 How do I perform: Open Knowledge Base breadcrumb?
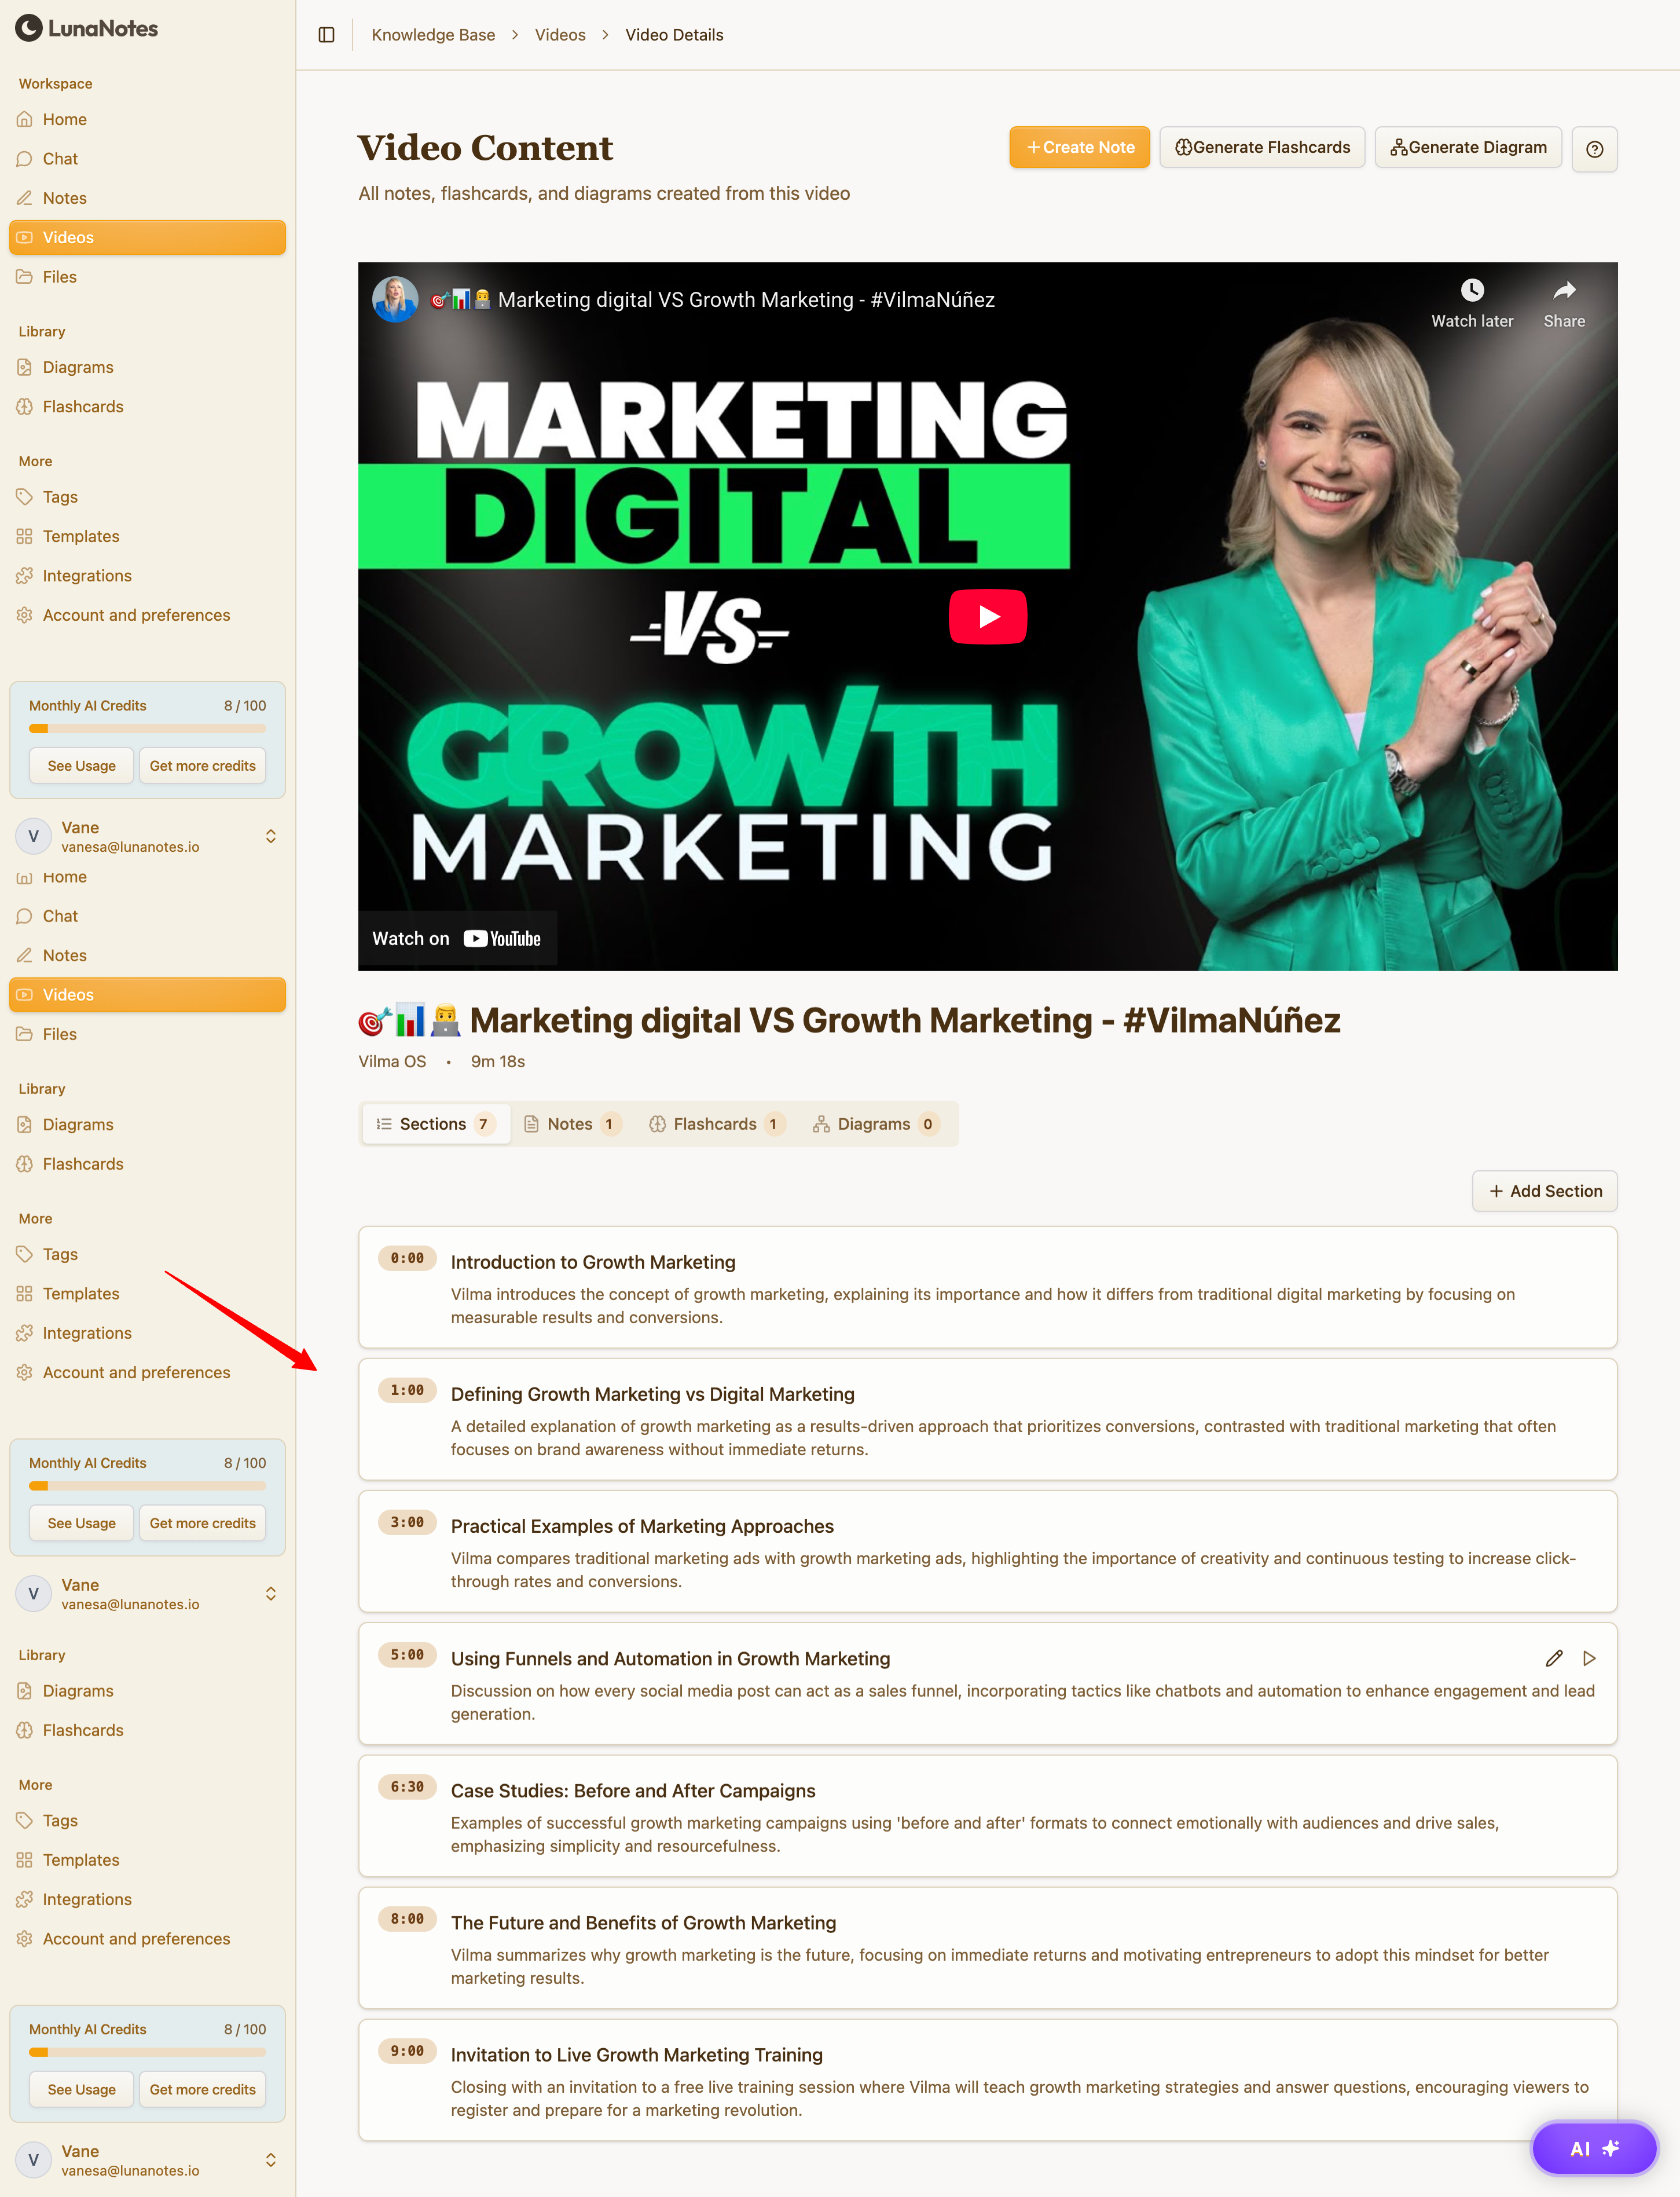click(x=433, y=35)
